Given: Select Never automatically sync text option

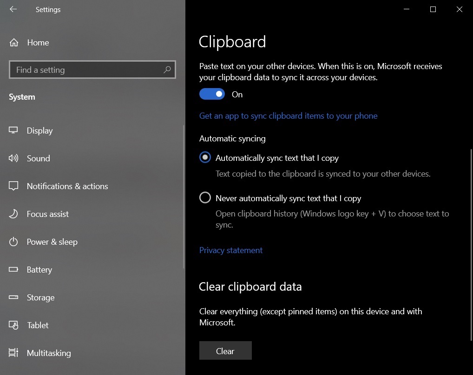Looking at the screenshot, I should click(x=205, y=198).
